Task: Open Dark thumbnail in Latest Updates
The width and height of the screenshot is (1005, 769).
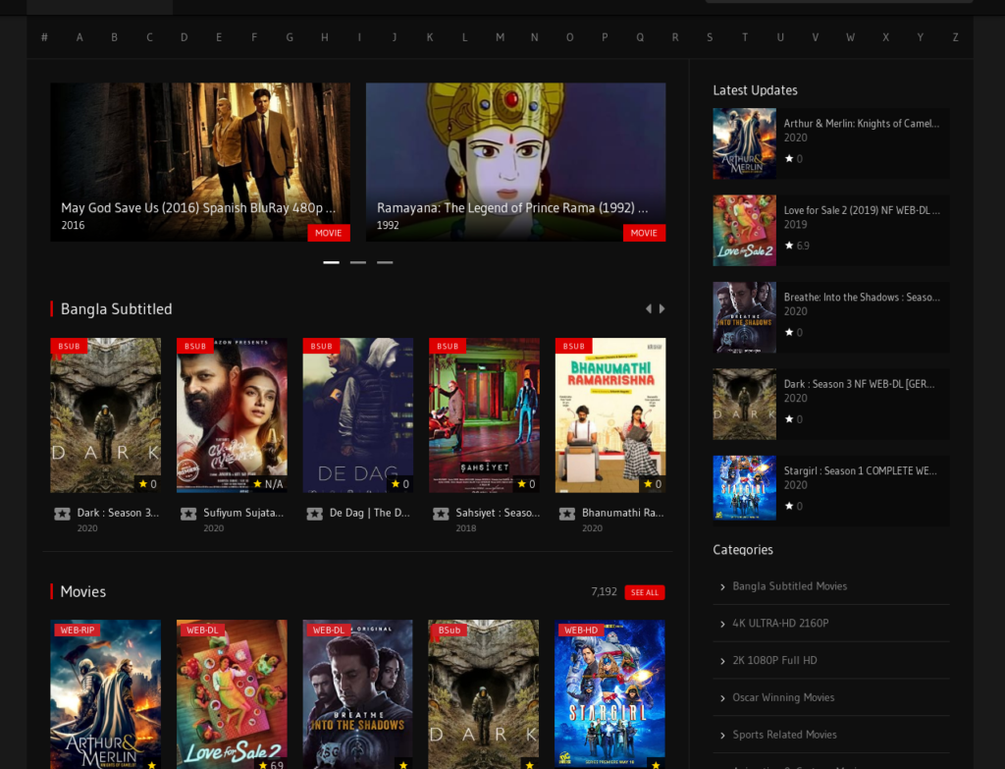Action: click(744, 404)
